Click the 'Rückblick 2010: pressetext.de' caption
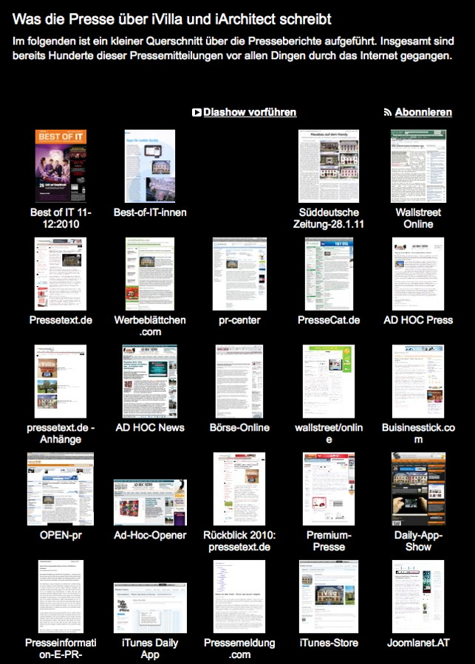 239,541
